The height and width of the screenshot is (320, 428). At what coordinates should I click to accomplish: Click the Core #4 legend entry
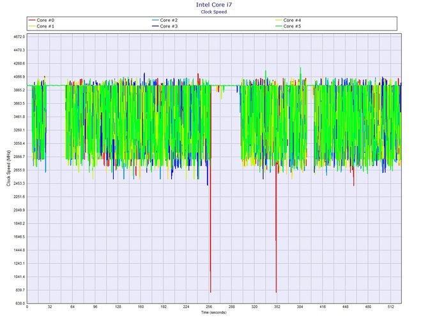(x=288, y=20)
